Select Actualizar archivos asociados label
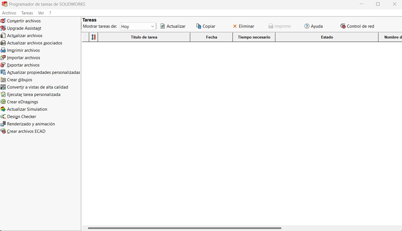The height and width of the screenshot is (231, 402). click(34, 43)
